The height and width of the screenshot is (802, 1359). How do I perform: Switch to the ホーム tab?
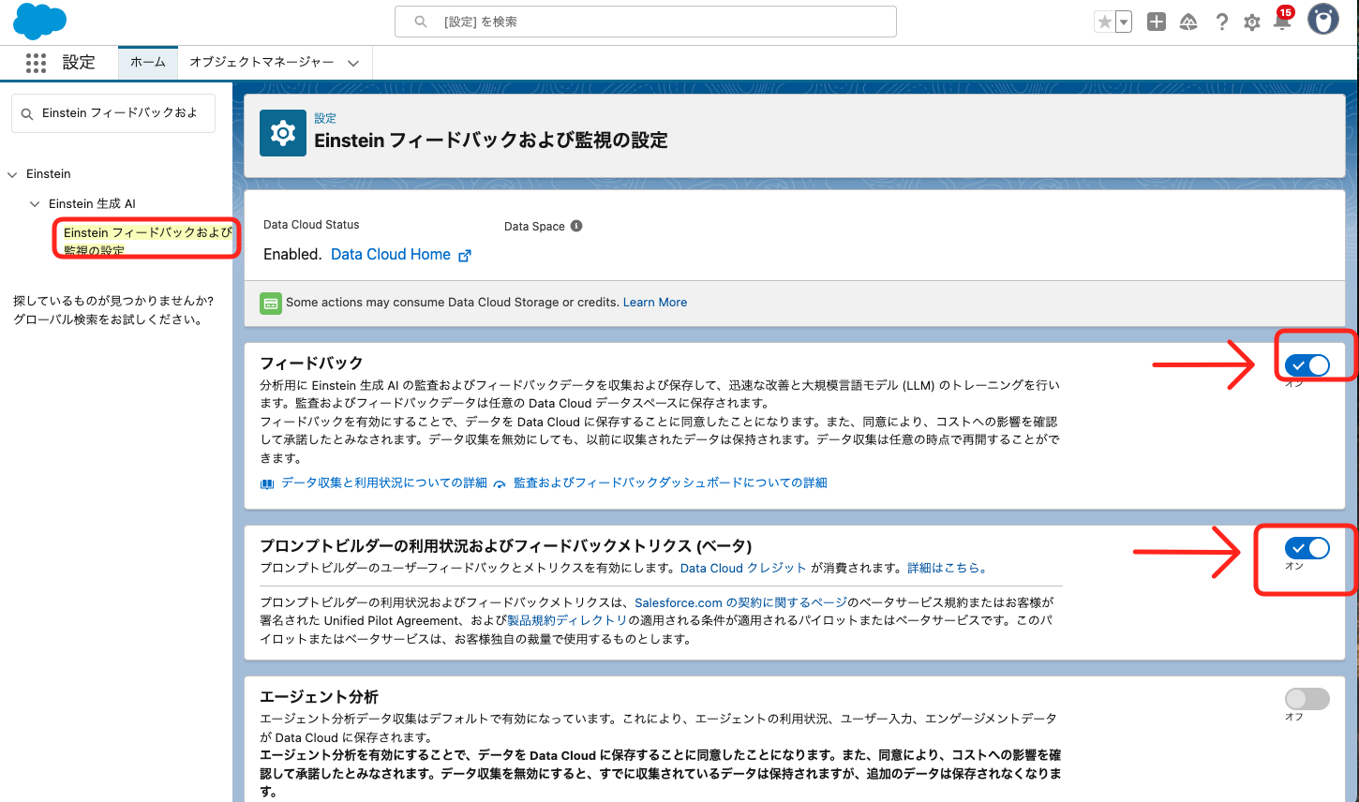(148, 62)
